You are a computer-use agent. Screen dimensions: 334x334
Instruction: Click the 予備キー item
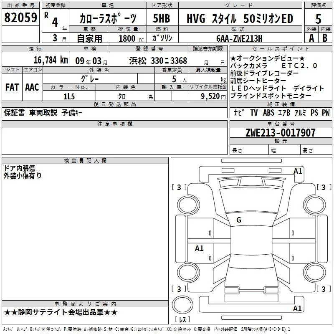[72, 113]
